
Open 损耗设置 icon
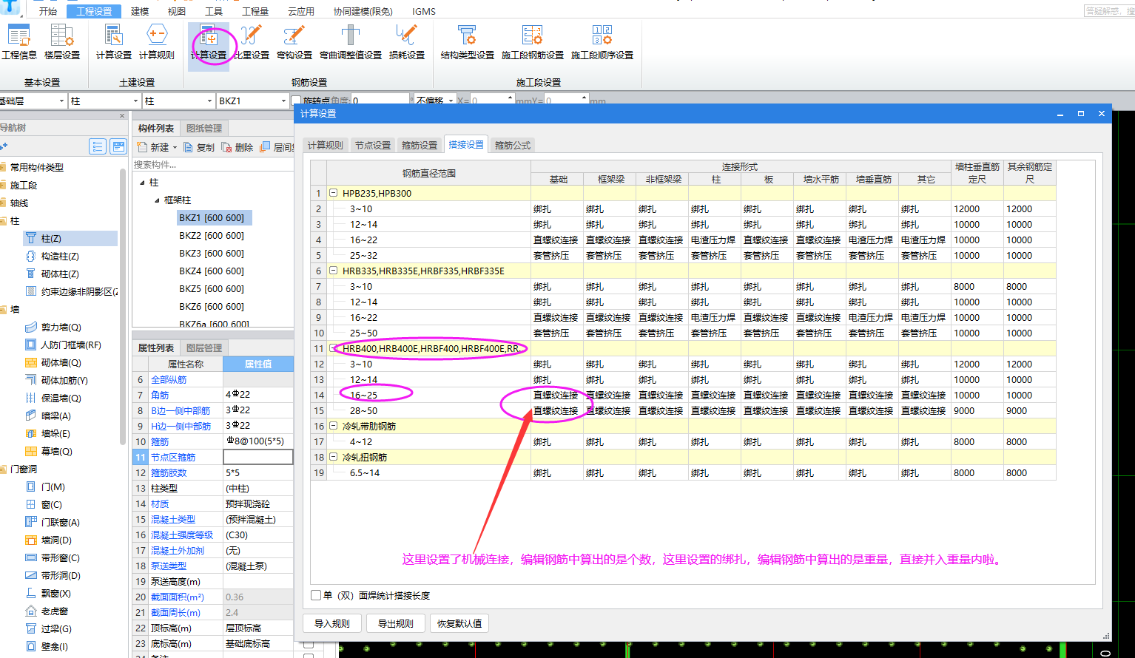pyautogui.click(x=407, y=41)
